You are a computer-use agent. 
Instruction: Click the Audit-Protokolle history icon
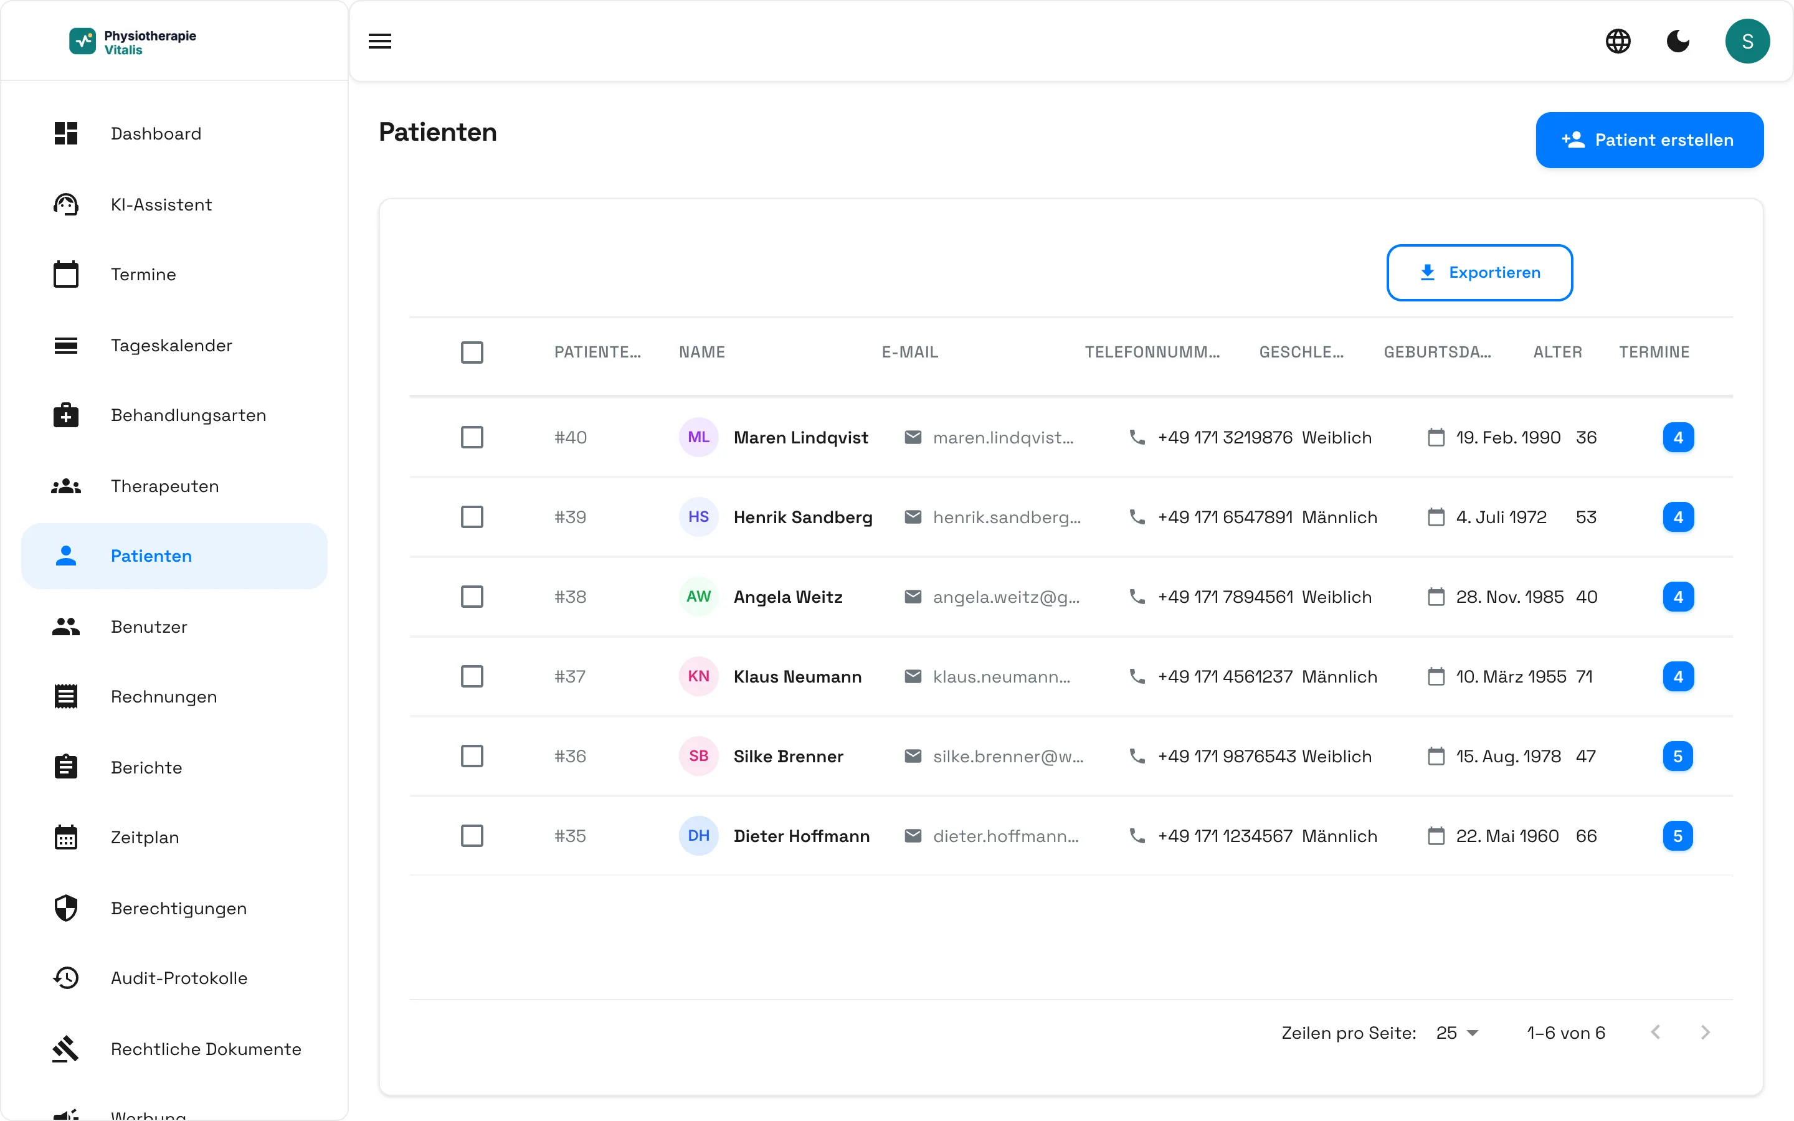66,978
